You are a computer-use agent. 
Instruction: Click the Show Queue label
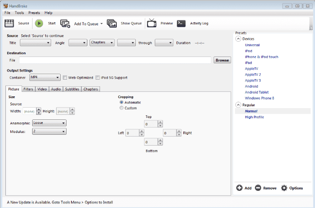(x=131, y=24)
